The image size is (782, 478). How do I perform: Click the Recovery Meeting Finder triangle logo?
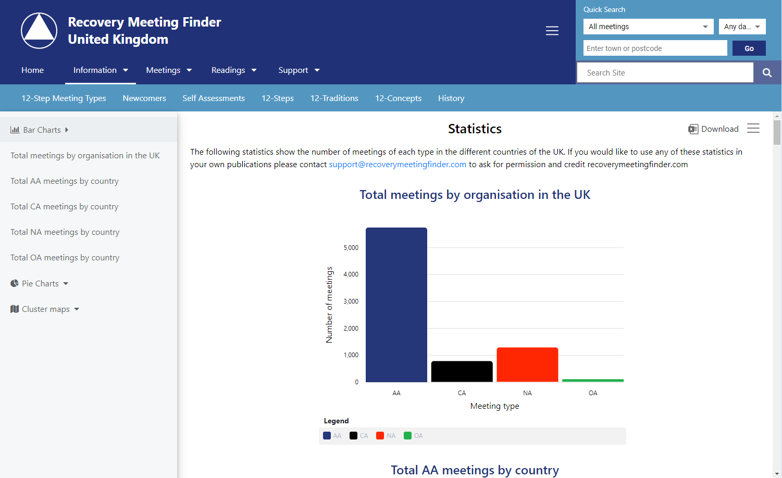point(39,31)
